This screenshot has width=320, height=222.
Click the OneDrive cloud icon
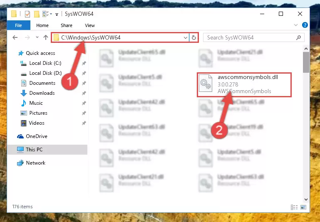tap(20, 136)
